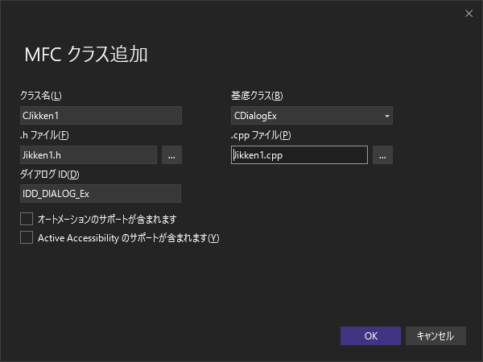483x362 pixels.
Task: Click the .cpp ファイル field with Jikken1.cpp
Action: tap(299, 155)
